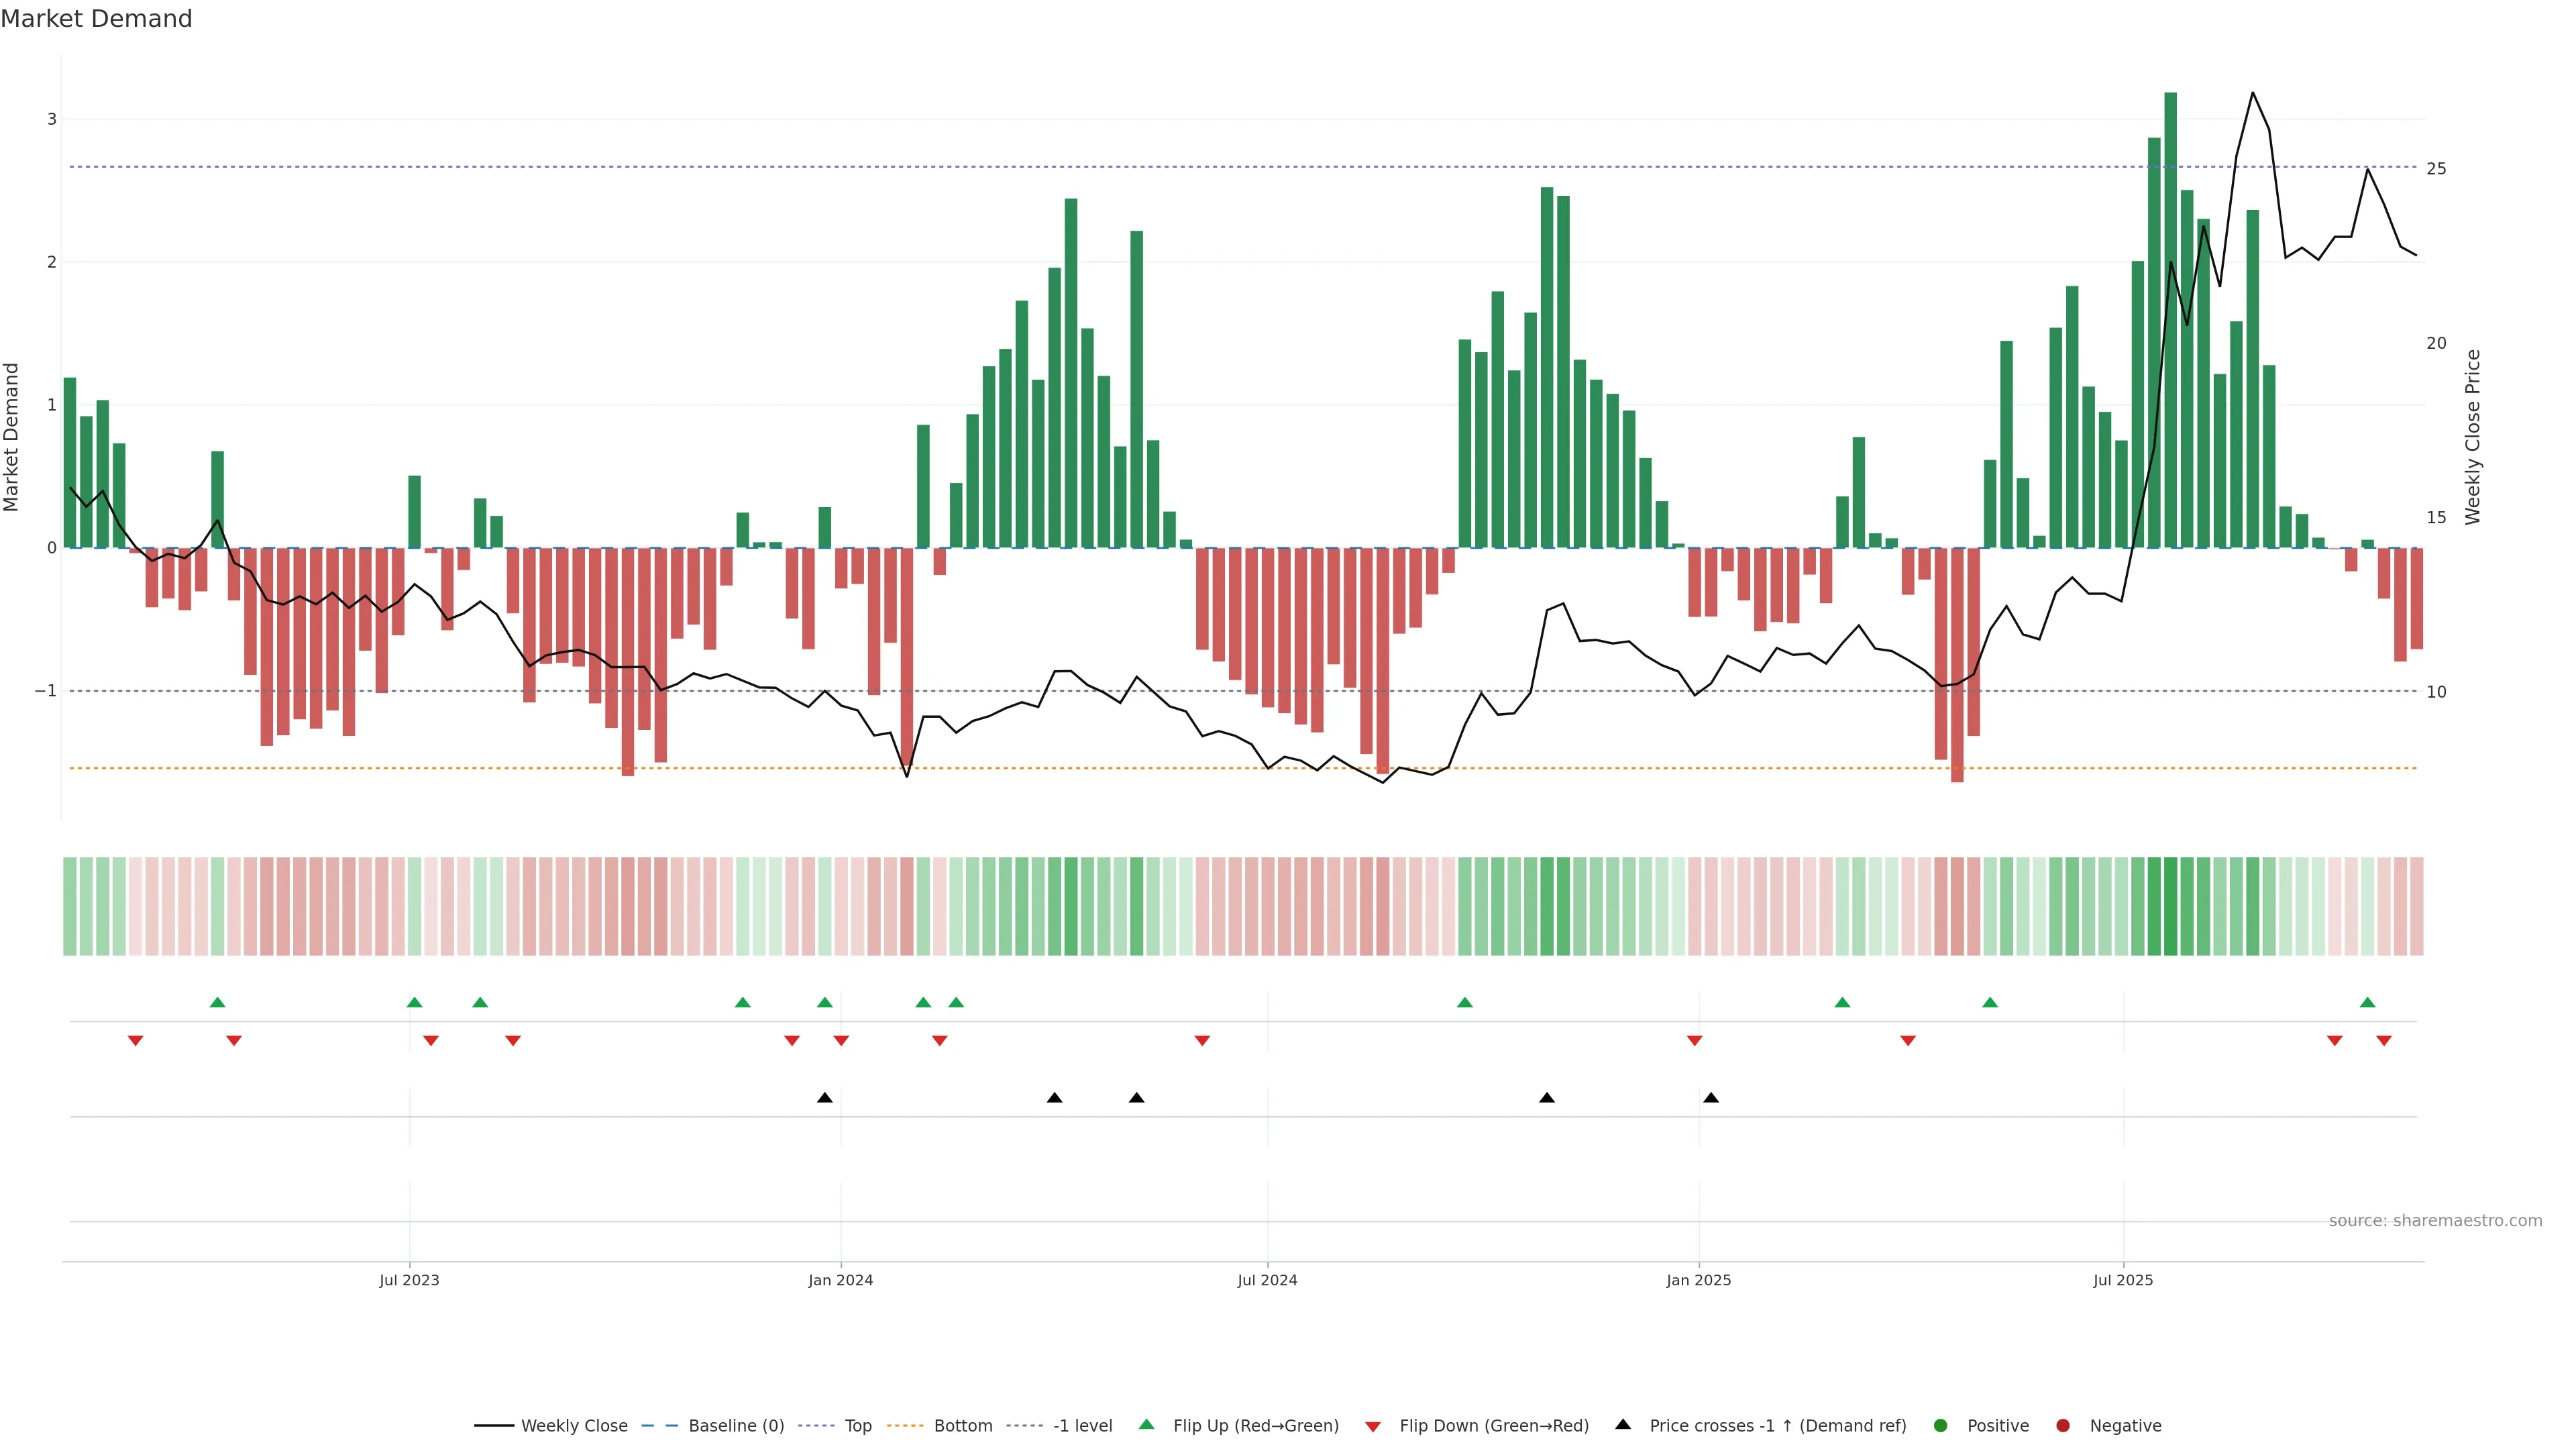Screen dimensions: 2576x1449
Task: Click the Negative red dot in legend
Action: [x=2063, y=1426]
